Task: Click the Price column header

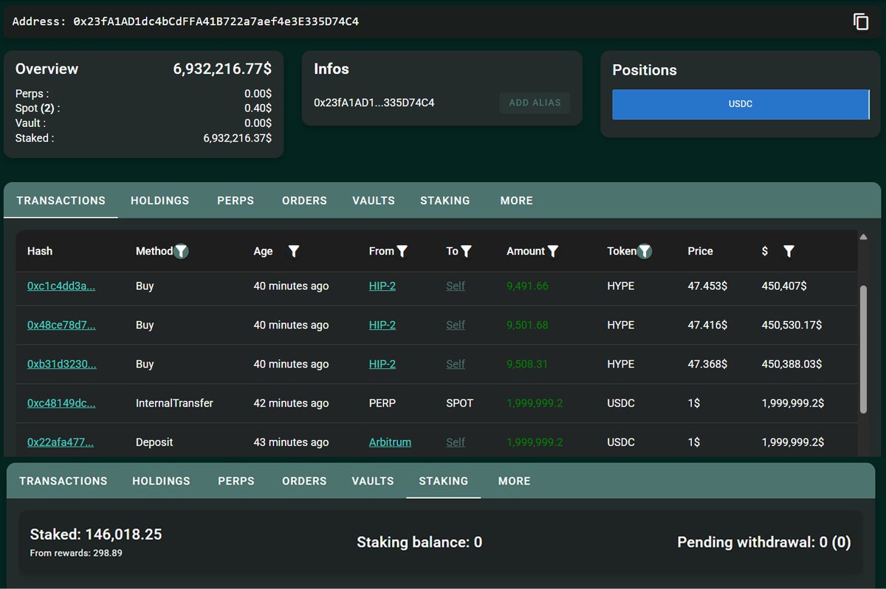Action: coord(700,251)
